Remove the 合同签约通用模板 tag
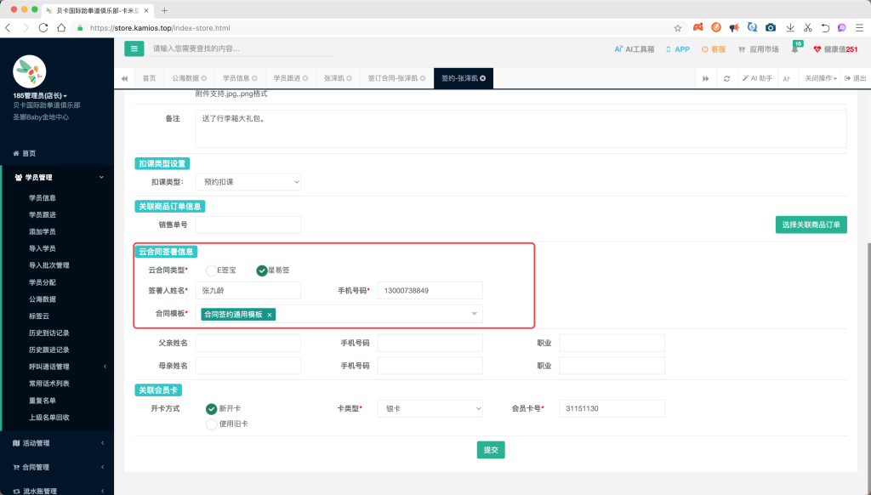Screen dimensions: 871x495 click(x=270, y=315)
